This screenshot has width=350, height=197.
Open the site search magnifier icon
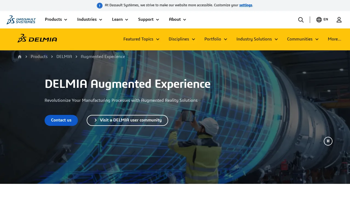301,20
